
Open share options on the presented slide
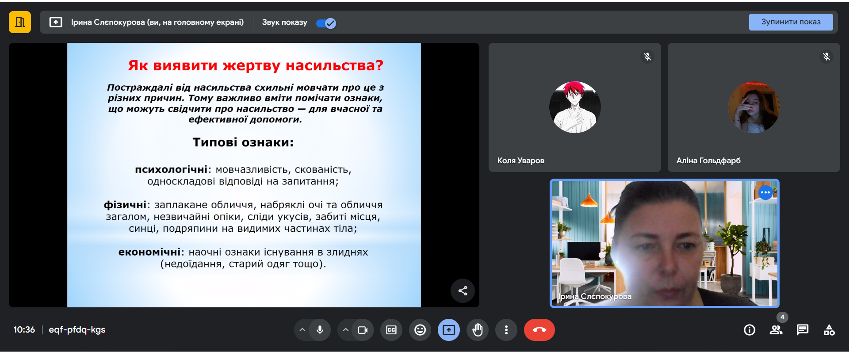pyautogui.click(x=463, y=291)
